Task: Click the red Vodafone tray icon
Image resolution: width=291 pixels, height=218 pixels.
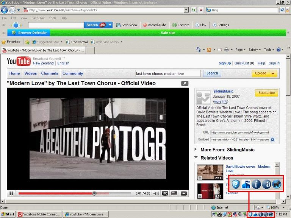Action: point(230,214)
